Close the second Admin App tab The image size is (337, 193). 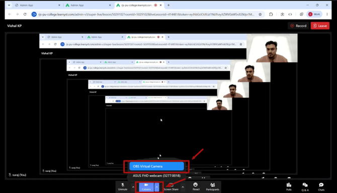click(x=110, y=5)
